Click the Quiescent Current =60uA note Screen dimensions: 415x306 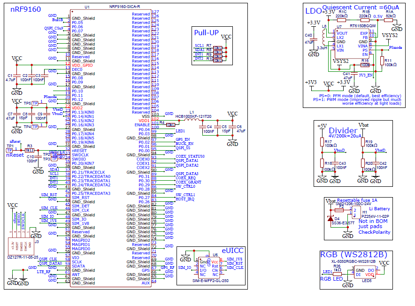coord(360,8)
